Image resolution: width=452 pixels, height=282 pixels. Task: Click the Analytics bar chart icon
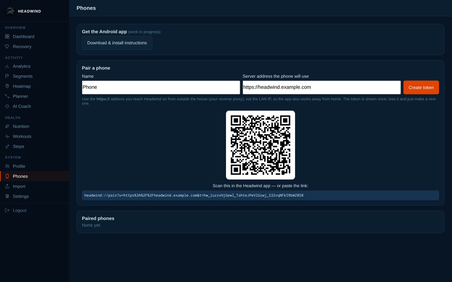7,66
